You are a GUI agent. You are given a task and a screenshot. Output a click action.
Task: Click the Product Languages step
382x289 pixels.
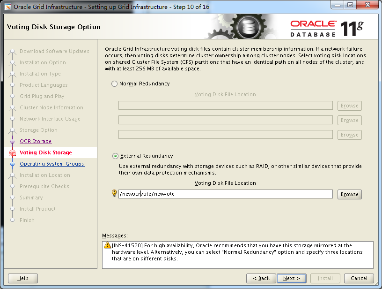[44, 85]
